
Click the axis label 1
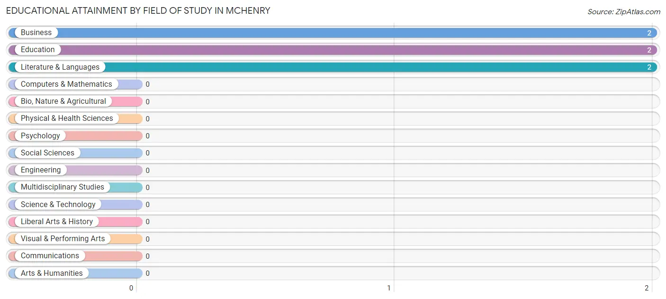389,288
